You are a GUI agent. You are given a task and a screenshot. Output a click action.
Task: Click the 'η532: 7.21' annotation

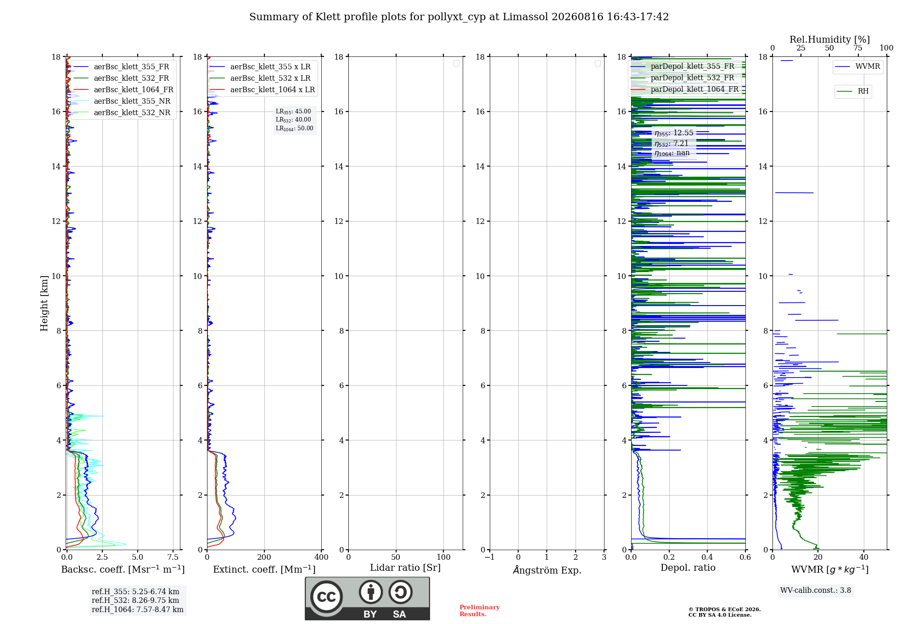tap(672, 144)
